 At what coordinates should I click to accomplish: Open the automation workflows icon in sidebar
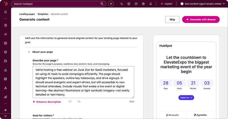pyautogui.click(x=6, y=88)
